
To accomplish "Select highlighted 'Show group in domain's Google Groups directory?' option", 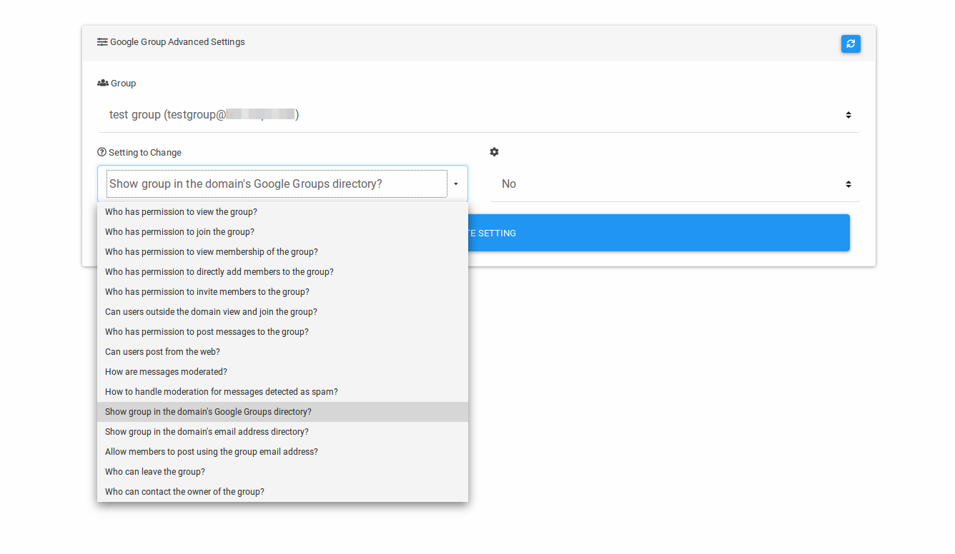I will click(282, 412).
